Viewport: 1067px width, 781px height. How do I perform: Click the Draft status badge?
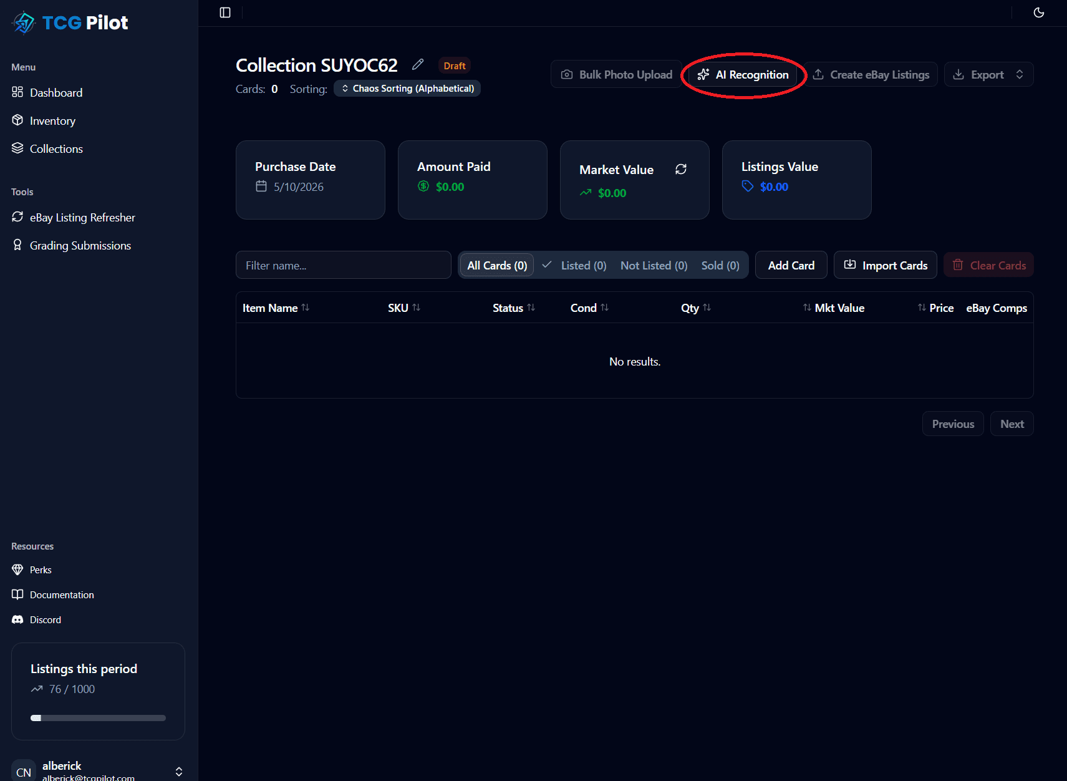point(455,65)
